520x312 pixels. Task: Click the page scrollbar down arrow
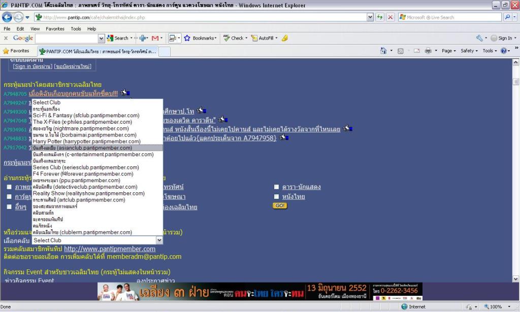pos(516,279)
